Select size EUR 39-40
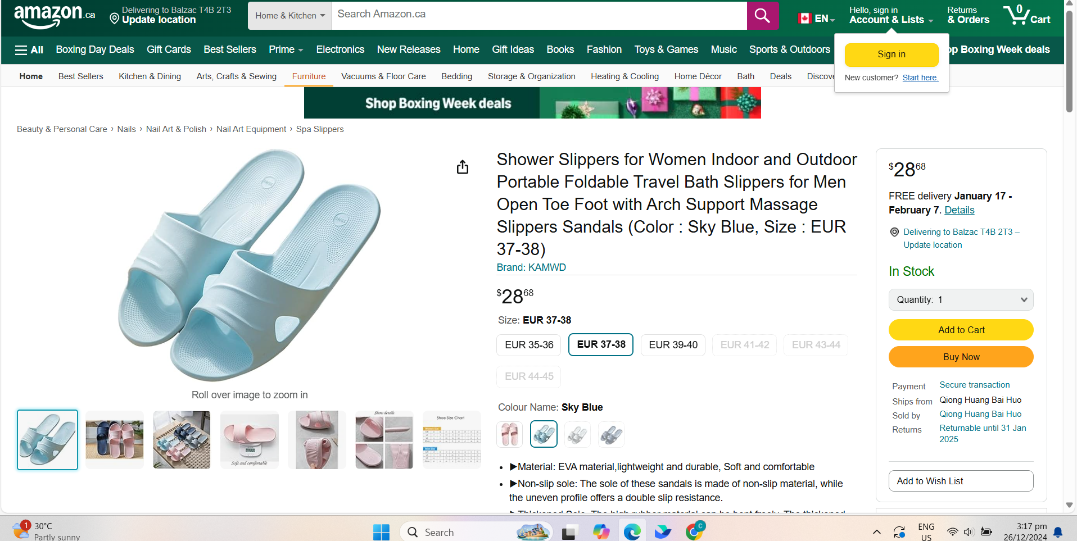This screenshot has width=1077, height=541. (673, 345)
